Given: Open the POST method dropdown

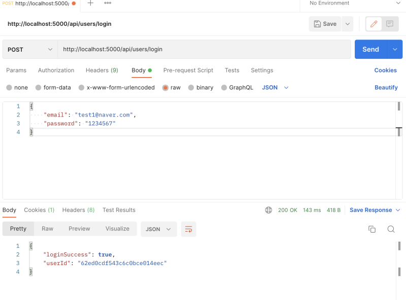Looking at the screenshot, I should (29, 49).
